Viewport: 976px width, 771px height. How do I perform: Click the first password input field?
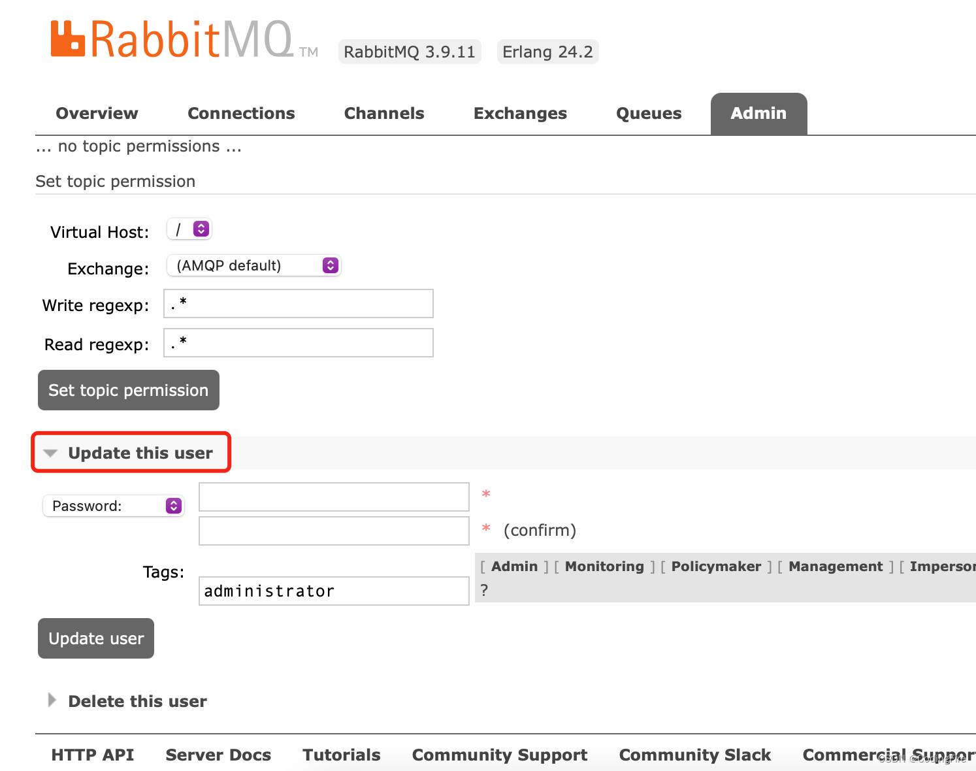coord(334,497)
